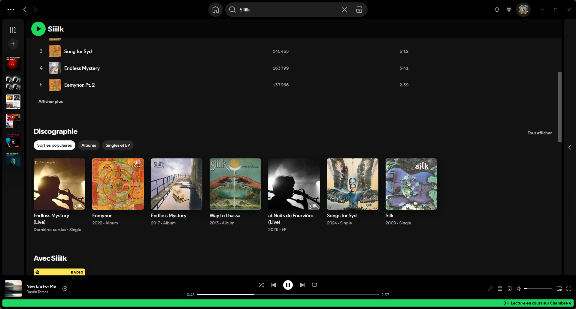
Task: Skip to next track
Action: pyautogui.click(x=302, y=285)
